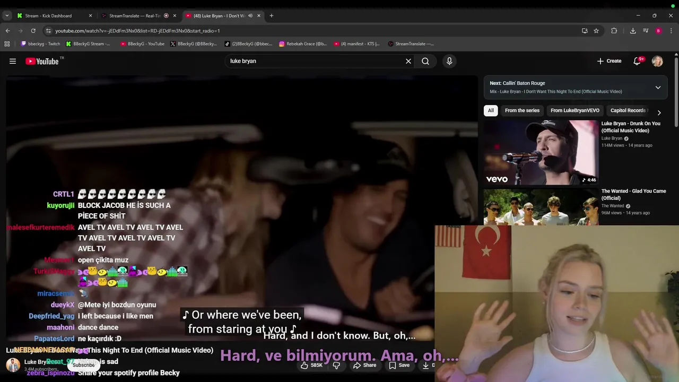
Task: Subscribe to the Luke Bryan channel
Action: pyautogui.click(x=83, y=365)
